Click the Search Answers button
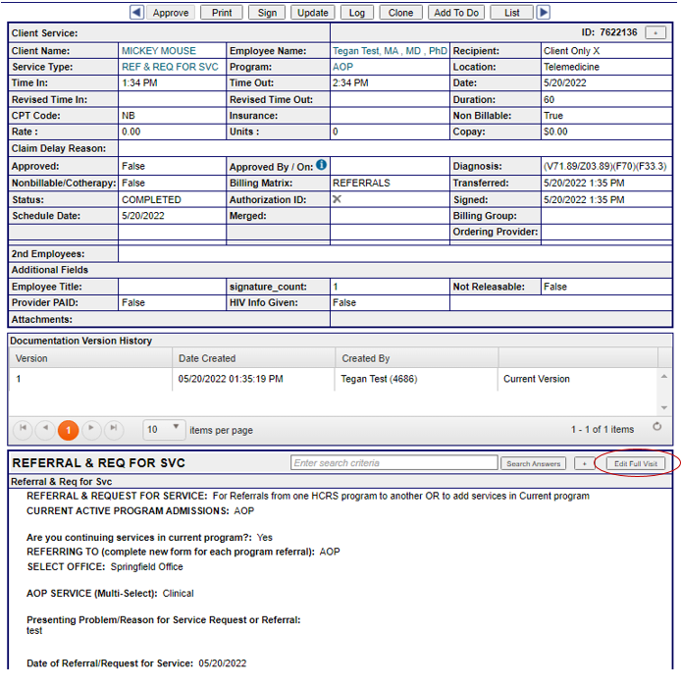Screen dimensions: 681x688 coord(533,463)
